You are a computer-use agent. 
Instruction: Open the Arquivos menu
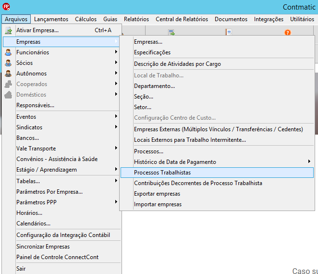tap(16, 19)
